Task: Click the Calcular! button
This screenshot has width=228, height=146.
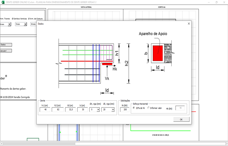Action: point(6,51)
